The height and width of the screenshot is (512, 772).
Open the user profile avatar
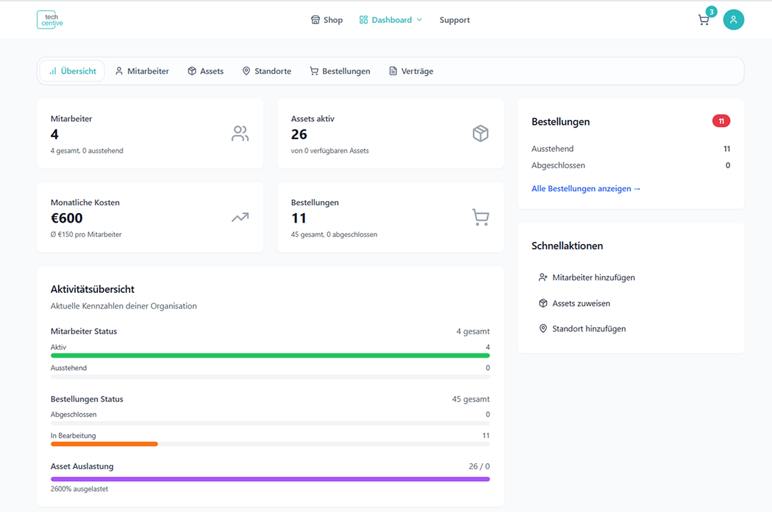click(x=733, y=20)
